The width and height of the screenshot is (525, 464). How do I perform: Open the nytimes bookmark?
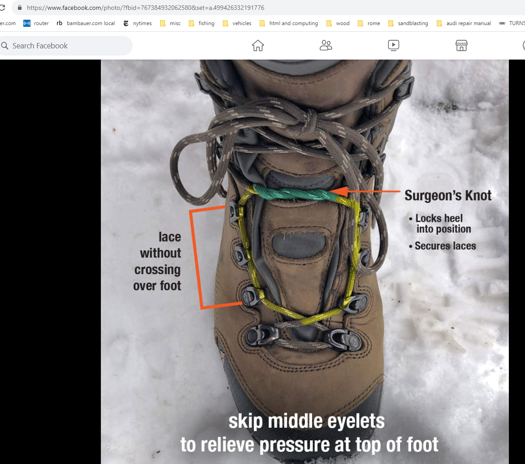coord(138,23)
